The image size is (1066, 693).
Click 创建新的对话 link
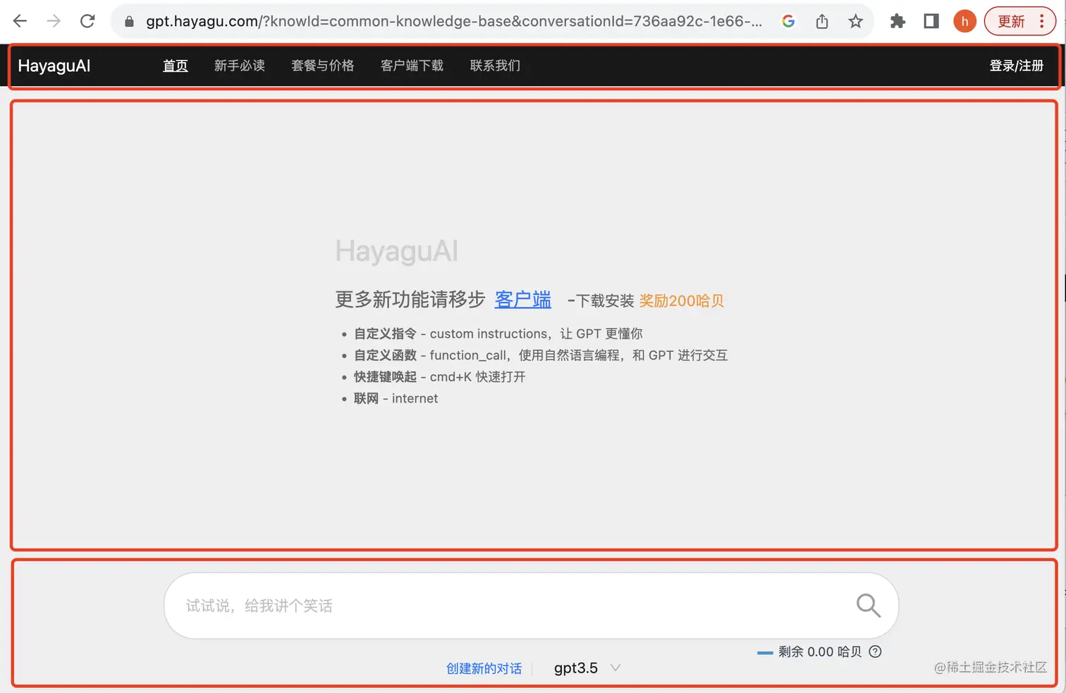click(484, 668)
